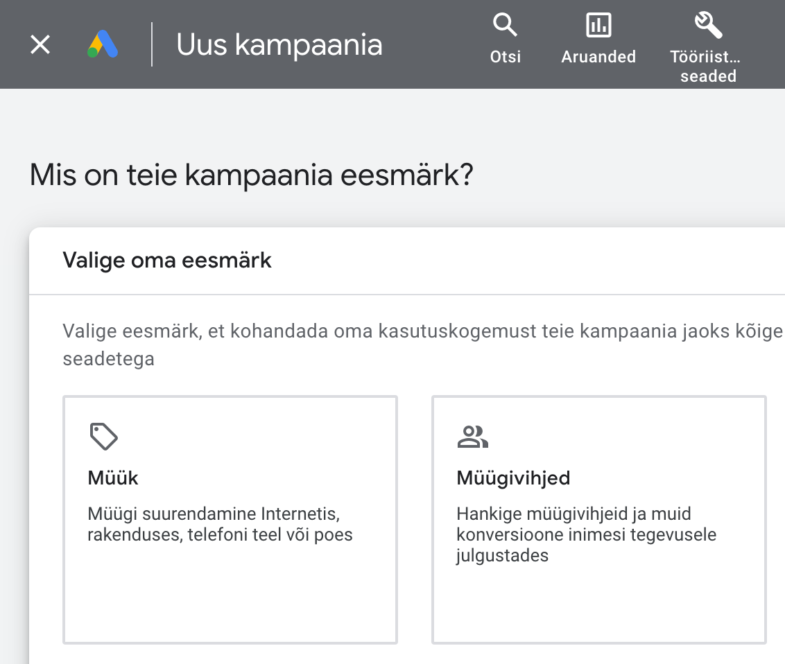The image size is (785, 664).
Task: Click the Google Ads logo
Action: click(103, 45)
